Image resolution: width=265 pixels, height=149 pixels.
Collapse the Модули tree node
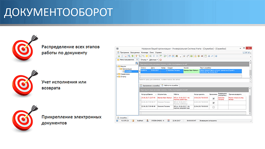tap(118, 66)
